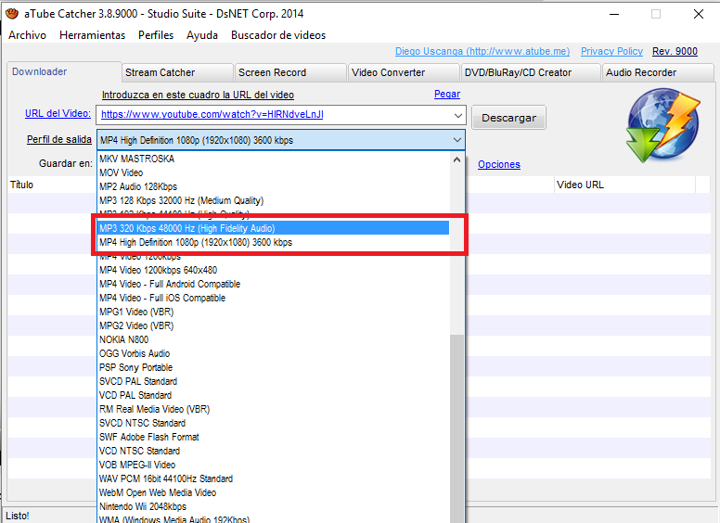
Task: Select MP4 Video 1200kbps 640x480
Action: click(x=274, y=270)
